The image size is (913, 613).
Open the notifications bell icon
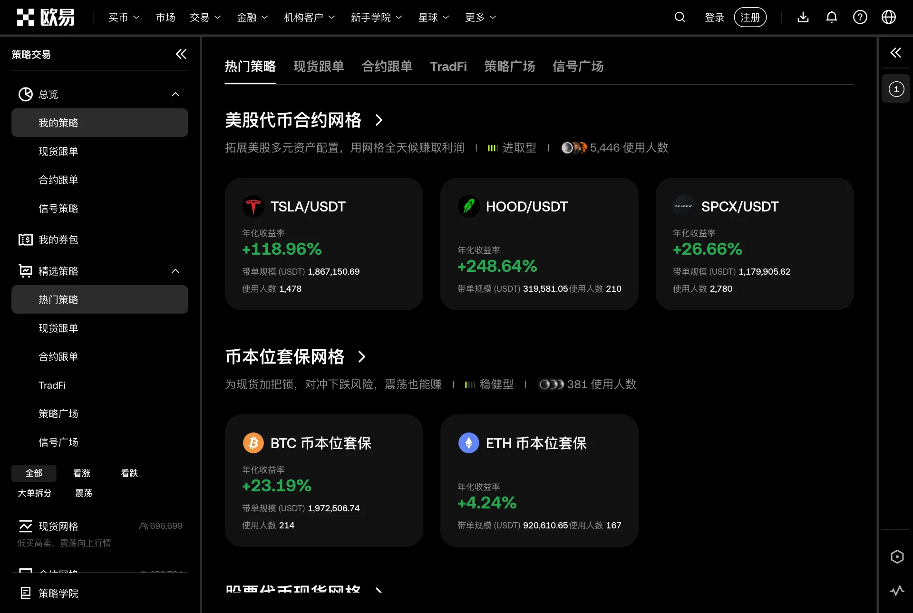(832, 18)
